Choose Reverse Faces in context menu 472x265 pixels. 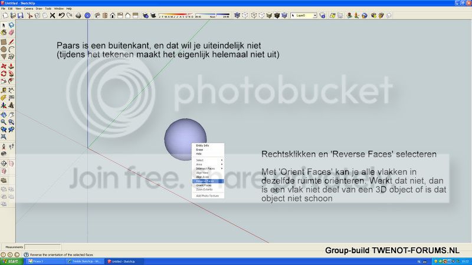click(x=208, y=181)
